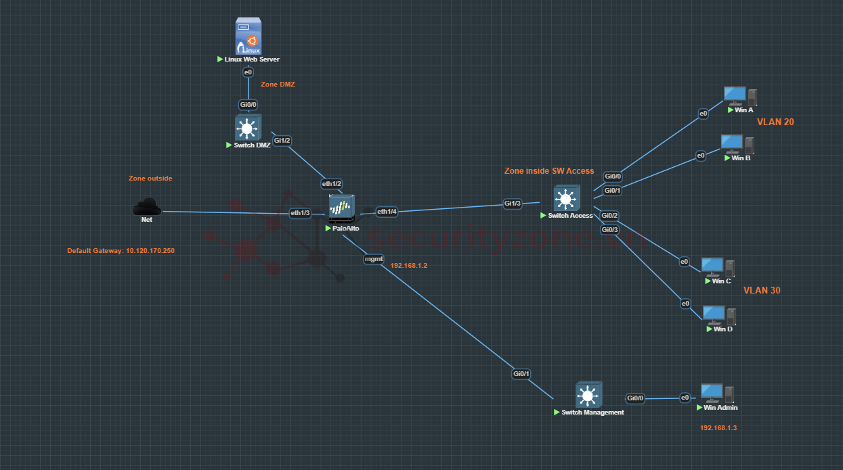Click the Zone DMZ text label

(278, 85)
